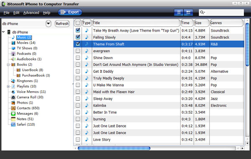Screen dimensions: 251x159
Task: Check the Sleep Away checkbox
Action: (78, 99)
